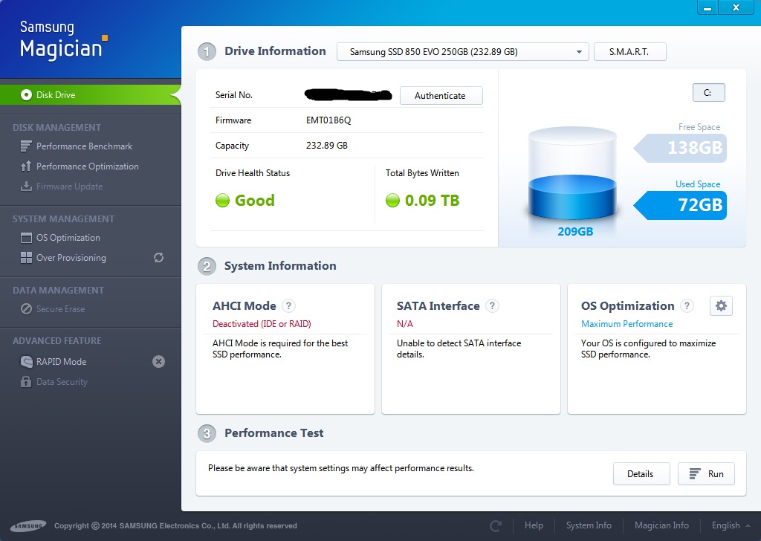
Task: Click Samsung logo in footer
Action: tap(28, 525)
